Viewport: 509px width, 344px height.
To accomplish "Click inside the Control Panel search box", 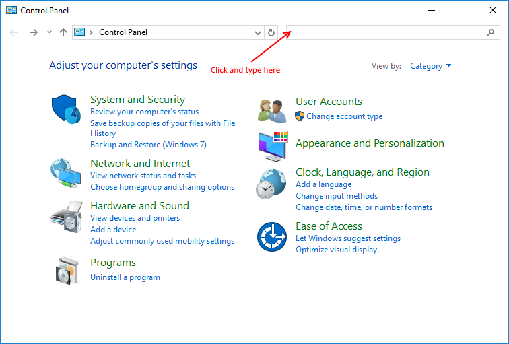I will (x=384, y=32).
